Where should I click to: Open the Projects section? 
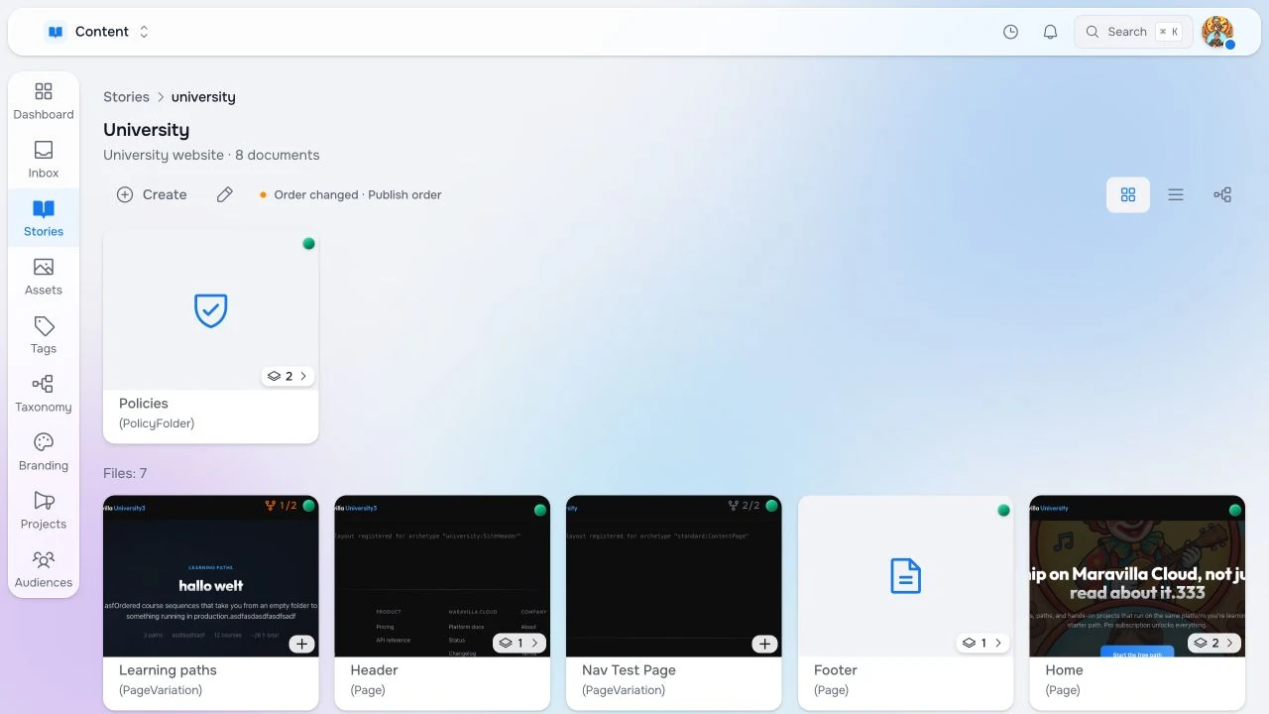pyautogui.click(x=44, y=511)
